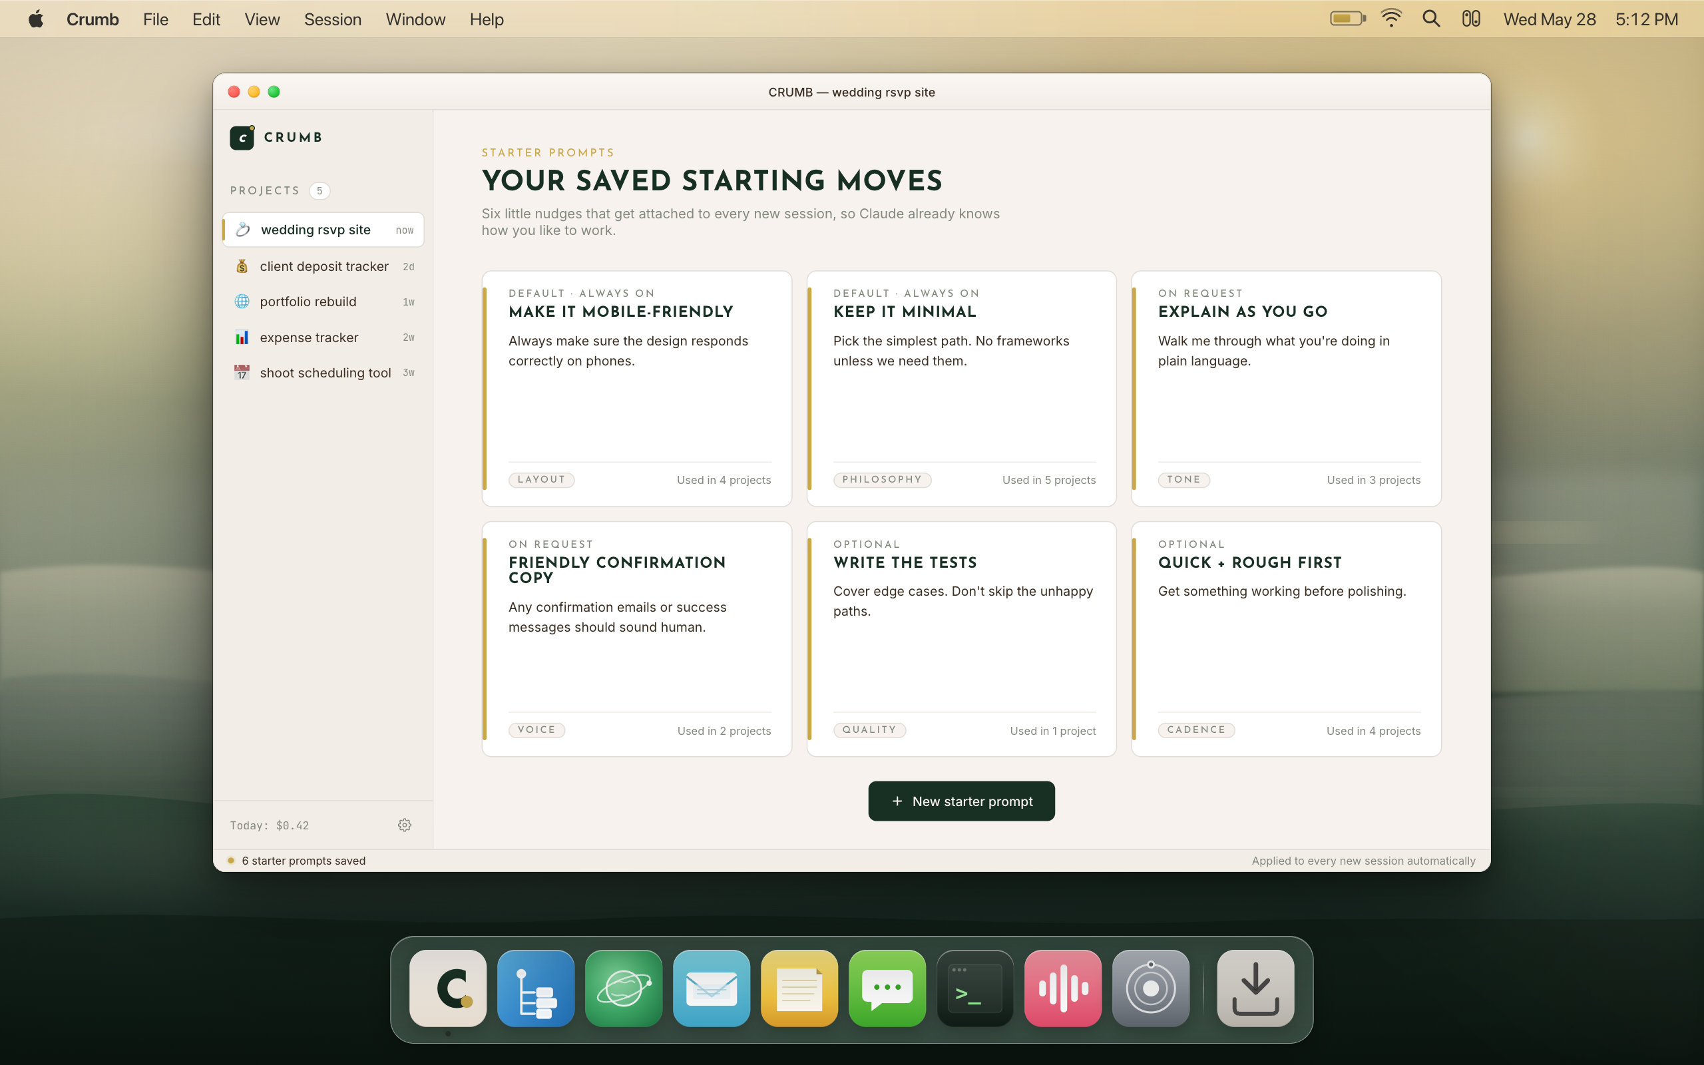Open Crumb app from the dock
The height and width of the screenshot is (1065, 1704).
click(x=448, y=988)
